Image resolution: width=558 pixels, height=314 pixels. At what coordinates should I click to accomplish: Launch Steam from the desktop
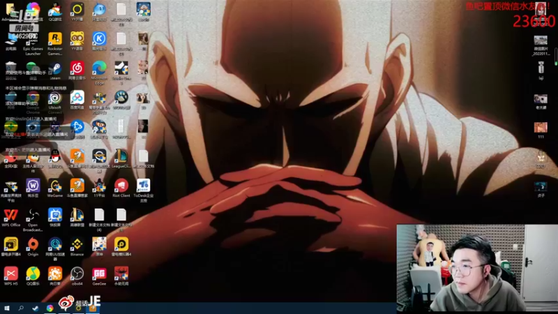[55, 70]
